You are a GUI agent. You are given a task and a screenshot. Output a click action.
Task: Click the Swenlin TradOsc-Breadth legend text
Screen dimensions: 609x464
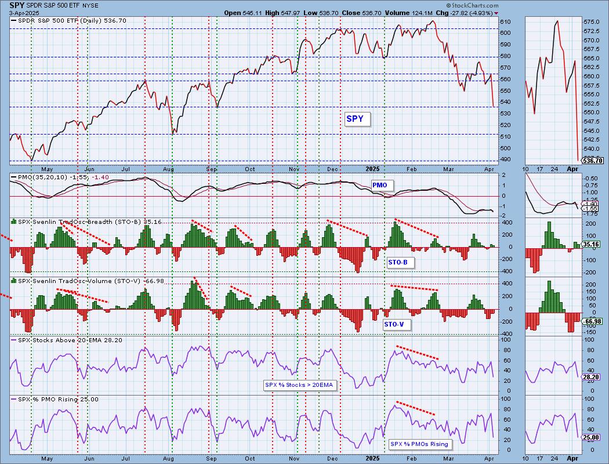(86, 222)
